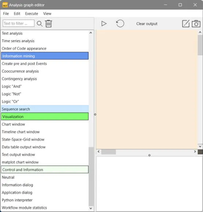Select Timeline chart window
203x212 pixels.
(45, 132)
